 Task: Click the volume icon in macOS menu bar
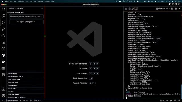click(145, 1)
